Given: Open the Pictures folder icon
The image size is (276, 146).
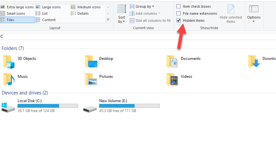Looking at the screenshot, I should pyautogui.click(x=91, y=79).
